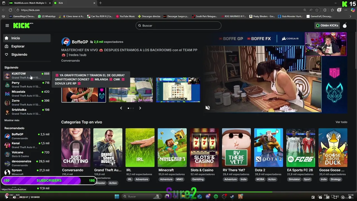Add page to favorites star icon
The height and width of the screenshot is (201, 357).
[317, 10]
